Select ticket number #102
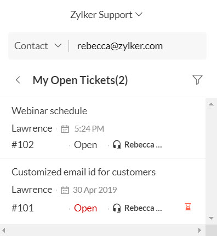This screenshot has height=236, width=217. click(22, 145)
